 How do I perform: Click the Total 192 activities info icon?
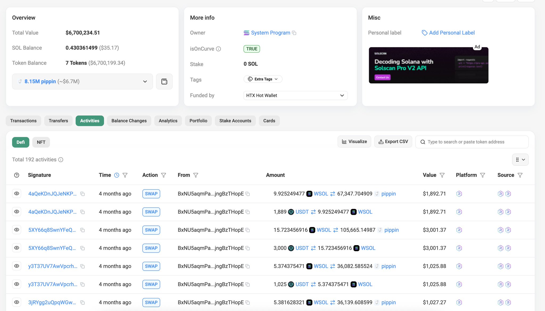tap(61, 160)
